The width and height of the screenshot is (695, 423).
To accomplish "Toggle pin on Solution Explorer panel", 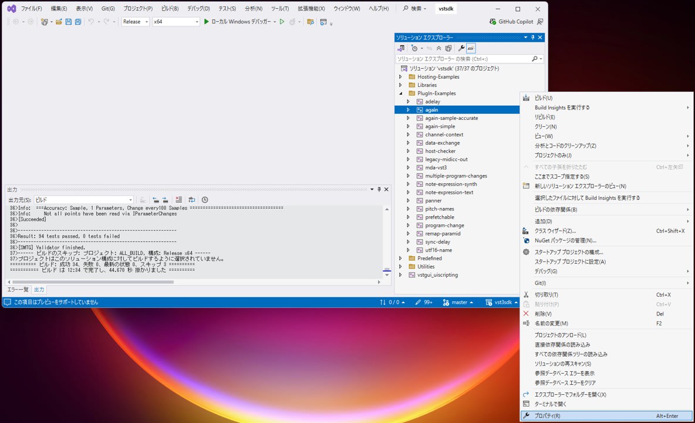I will pos(532,38).
